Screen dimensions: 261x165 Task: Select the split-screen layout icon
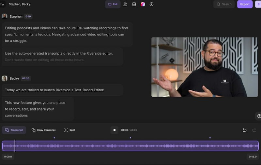point(134,4)
